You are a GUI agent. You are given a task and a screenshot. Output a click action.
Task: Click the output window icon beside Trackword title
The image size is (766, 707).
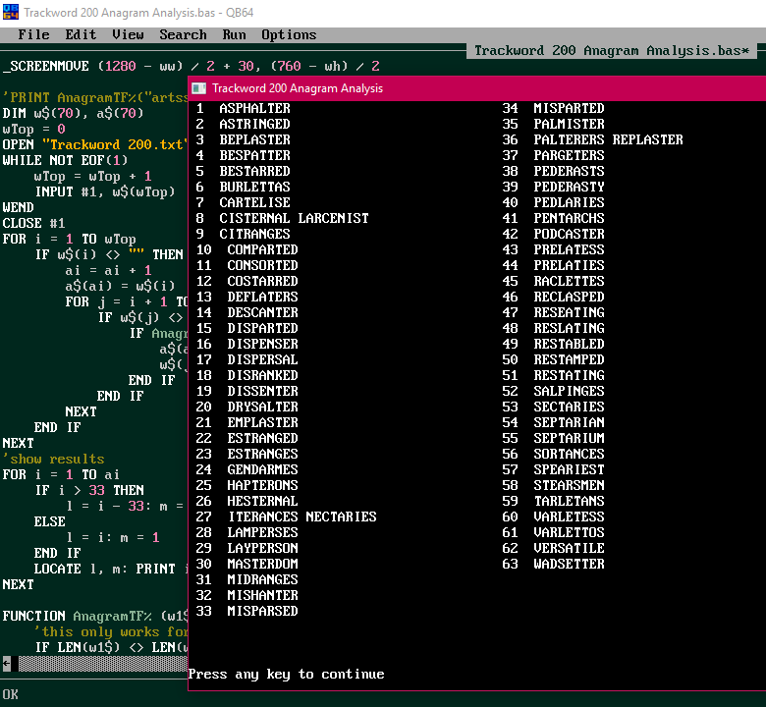[x=198, y=88]
